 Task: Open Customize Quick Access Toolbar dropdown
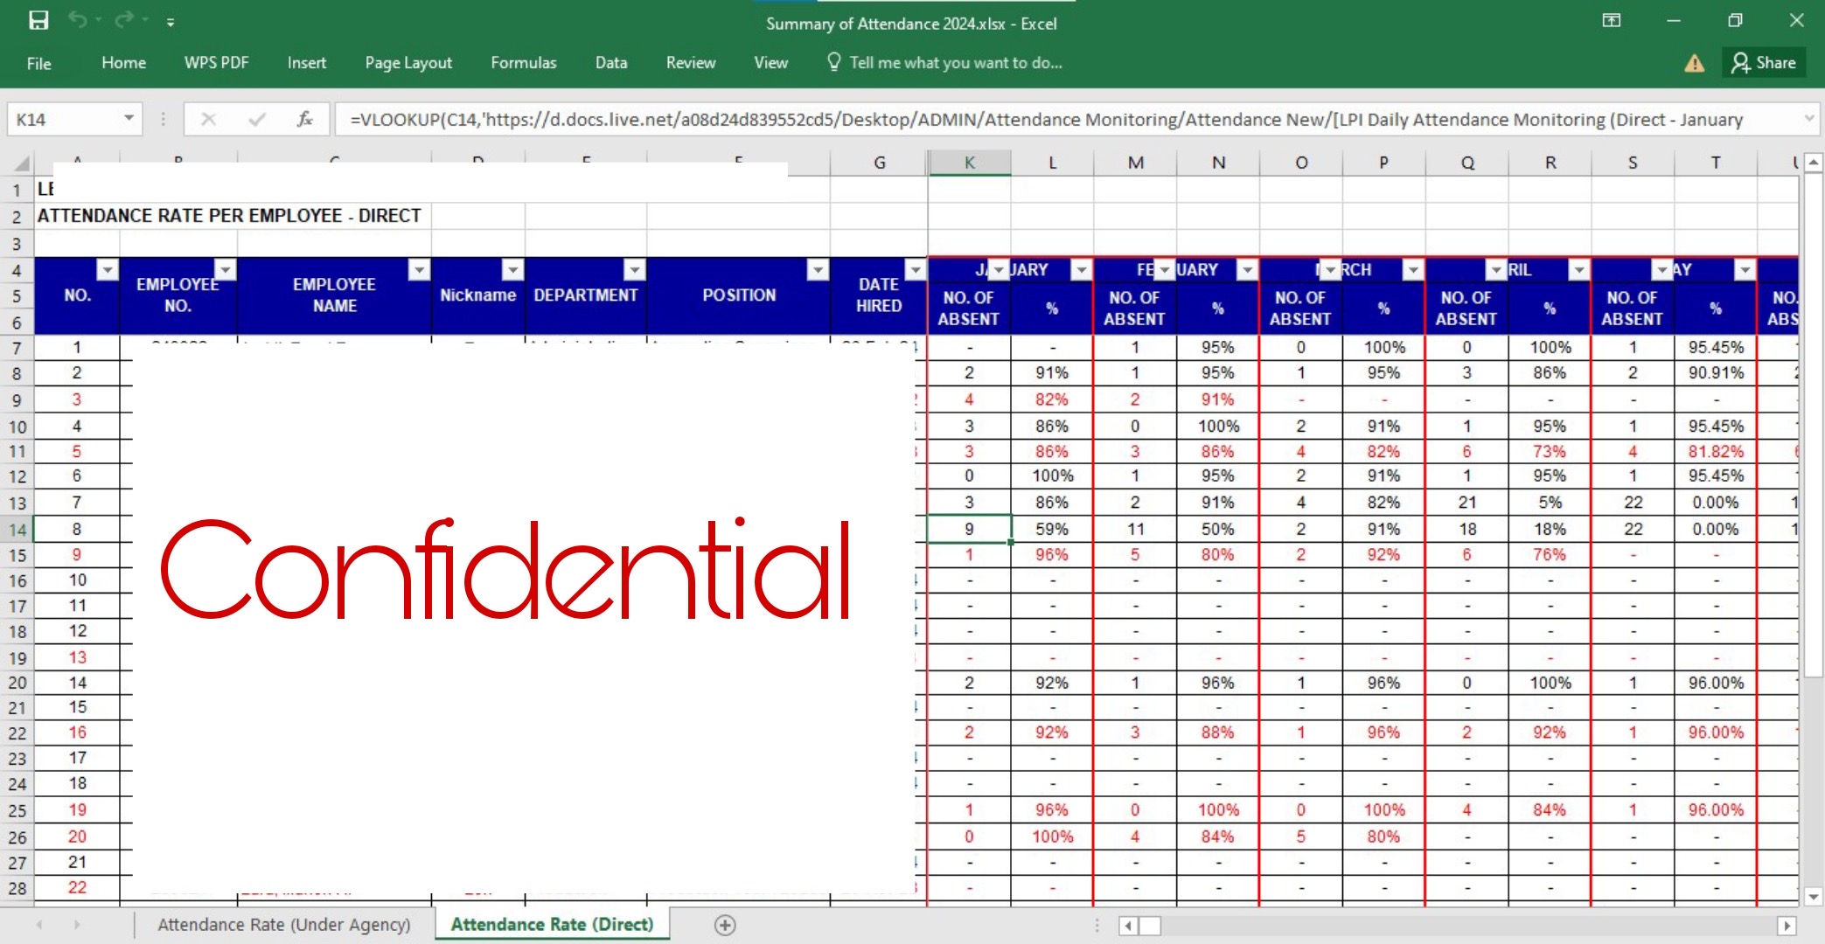click(171, 22)
